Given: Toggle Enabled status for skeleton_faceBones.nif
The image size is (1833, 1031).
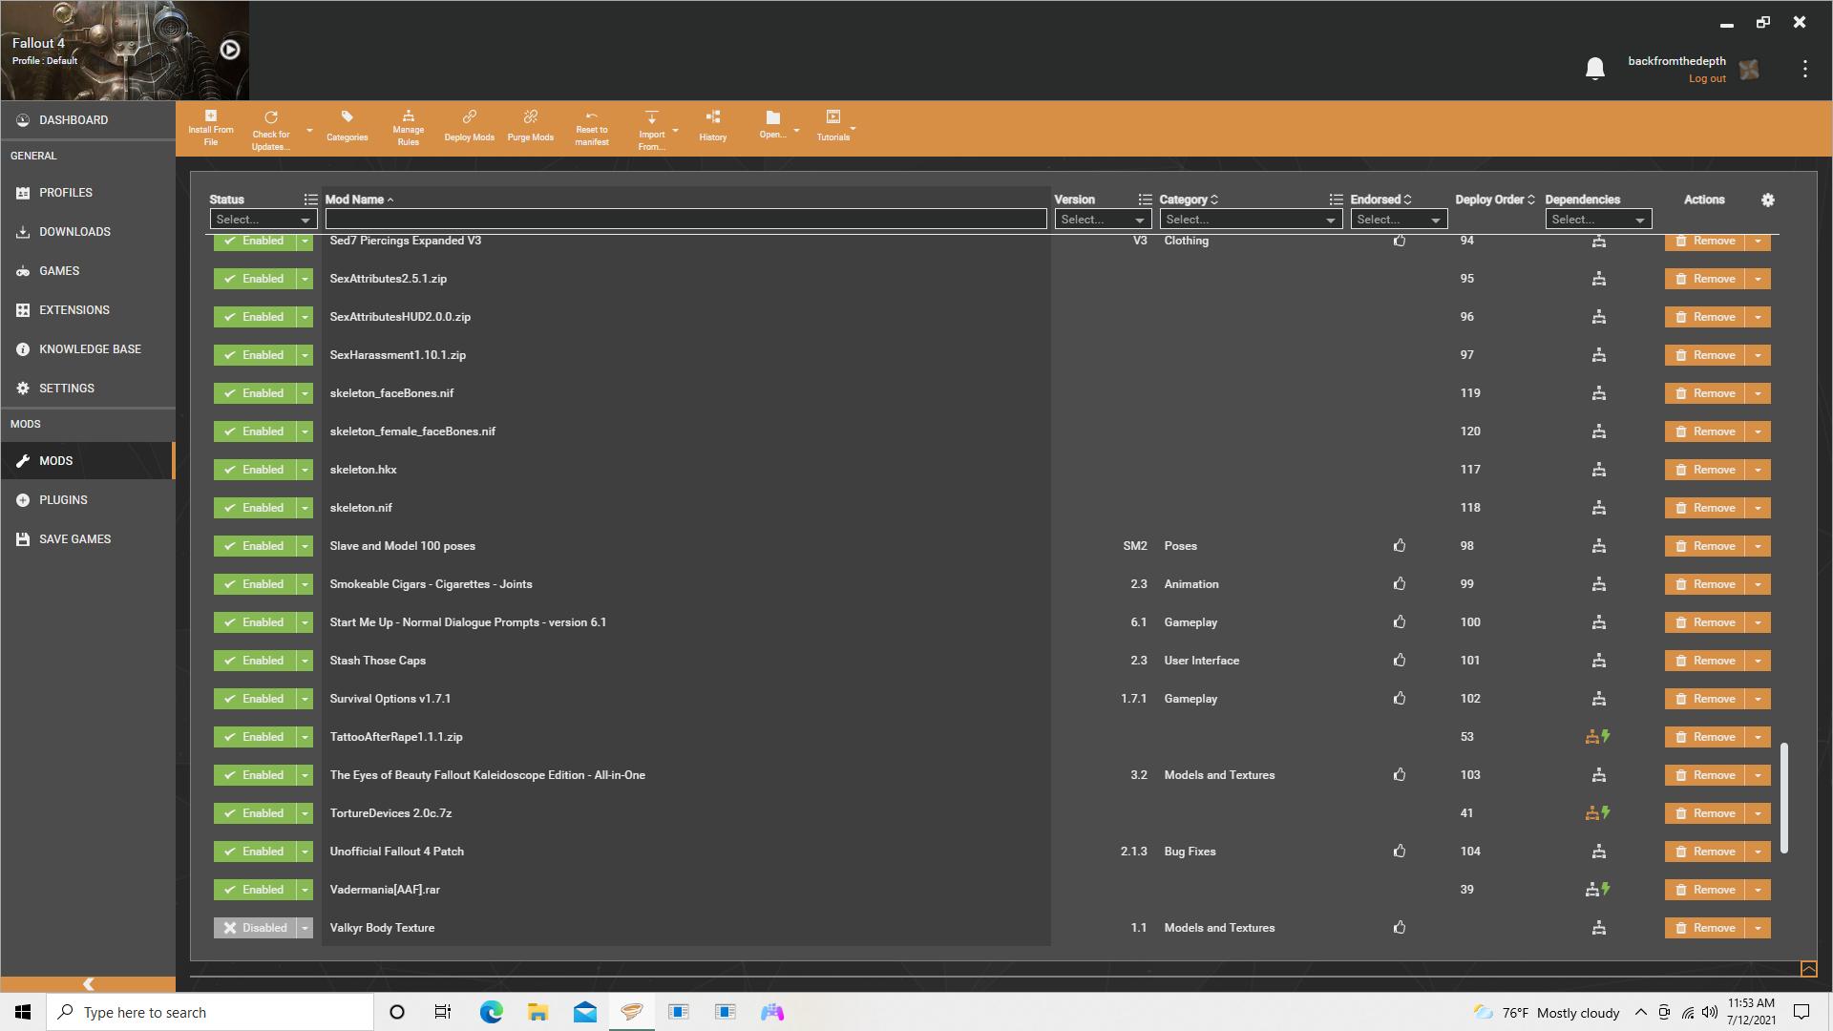Looking at the screenshot, I should tap(254, 393).
